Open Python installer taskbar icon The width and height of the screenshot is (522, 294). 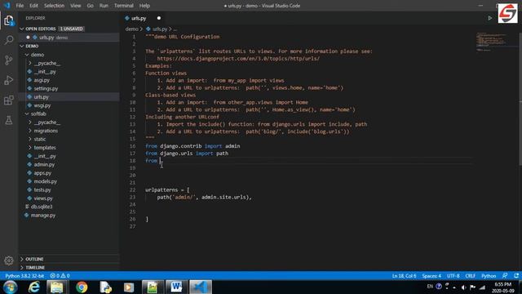click(x=105, y=287)
